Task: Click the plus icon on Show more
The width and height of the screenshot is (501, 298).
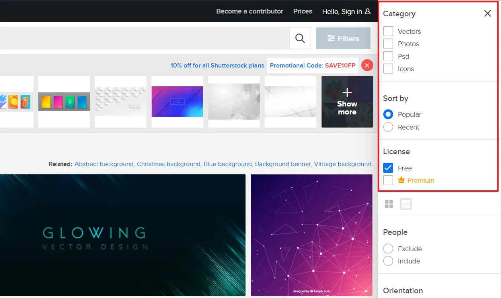Action: click(x=347, y=93)
